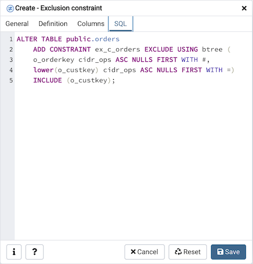Viewport: 253px width, 264px height.
Task: Click line number 2 in the gutter
Action: [x=11, y=50]
